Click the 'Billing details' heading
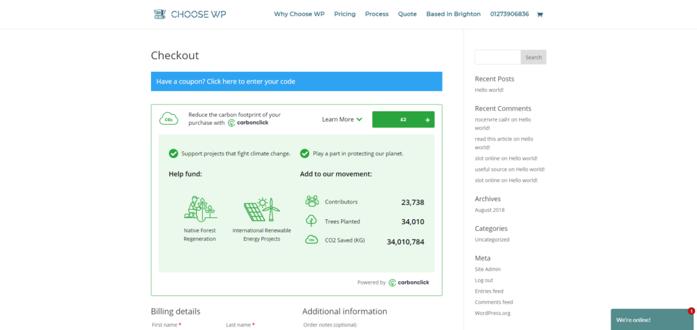This screenshot has width=697, height=330. tap(176, 312)
